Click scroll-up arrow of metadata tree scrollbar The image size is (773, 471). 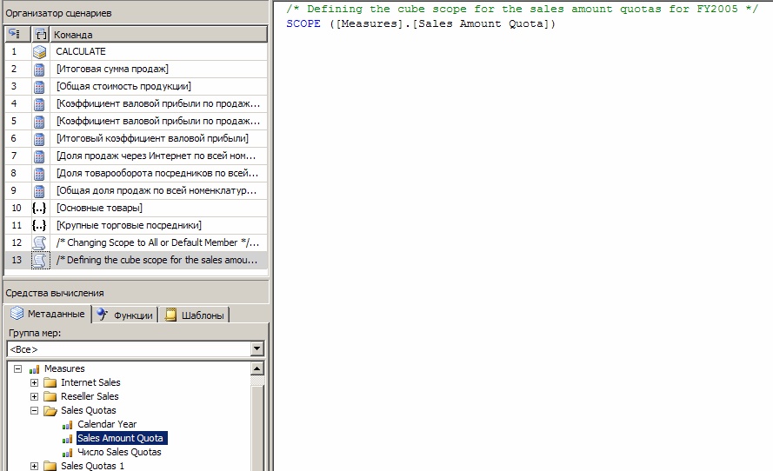257,369
